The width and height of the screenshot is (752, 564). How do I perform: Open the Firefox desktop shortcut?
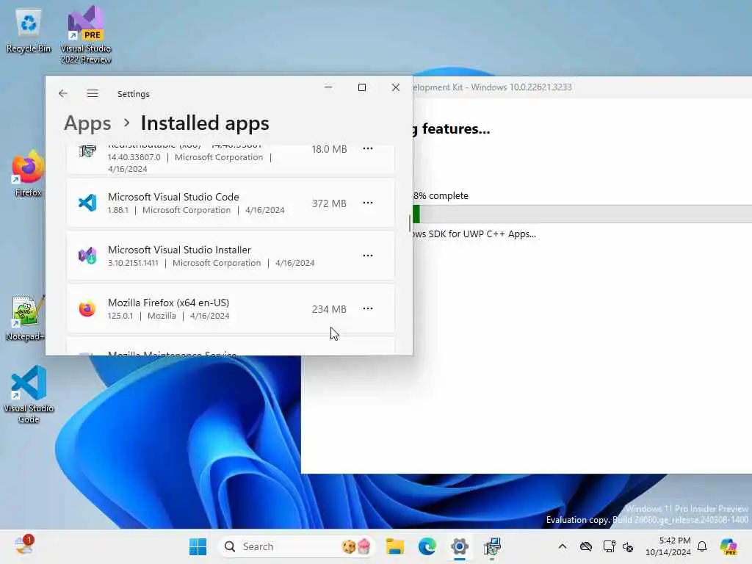pos(29,173)
